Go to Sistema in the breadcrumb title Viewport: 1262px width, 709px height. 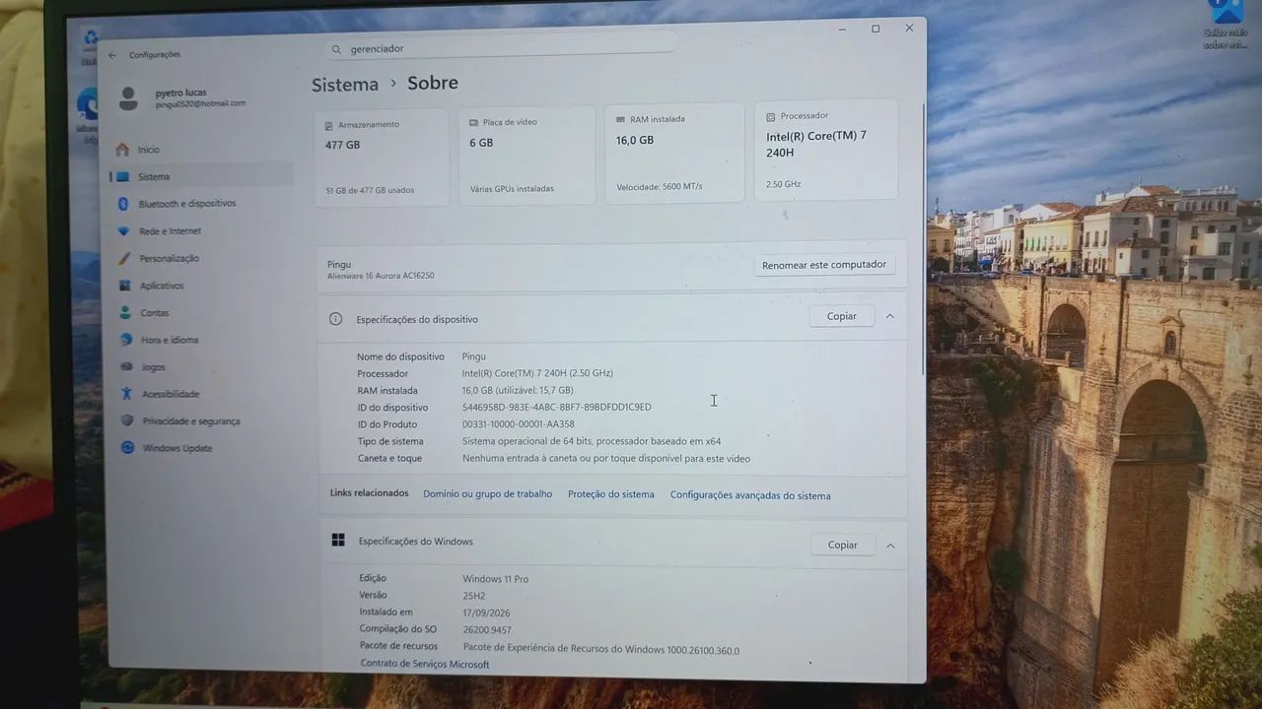(x=345, y=85)
